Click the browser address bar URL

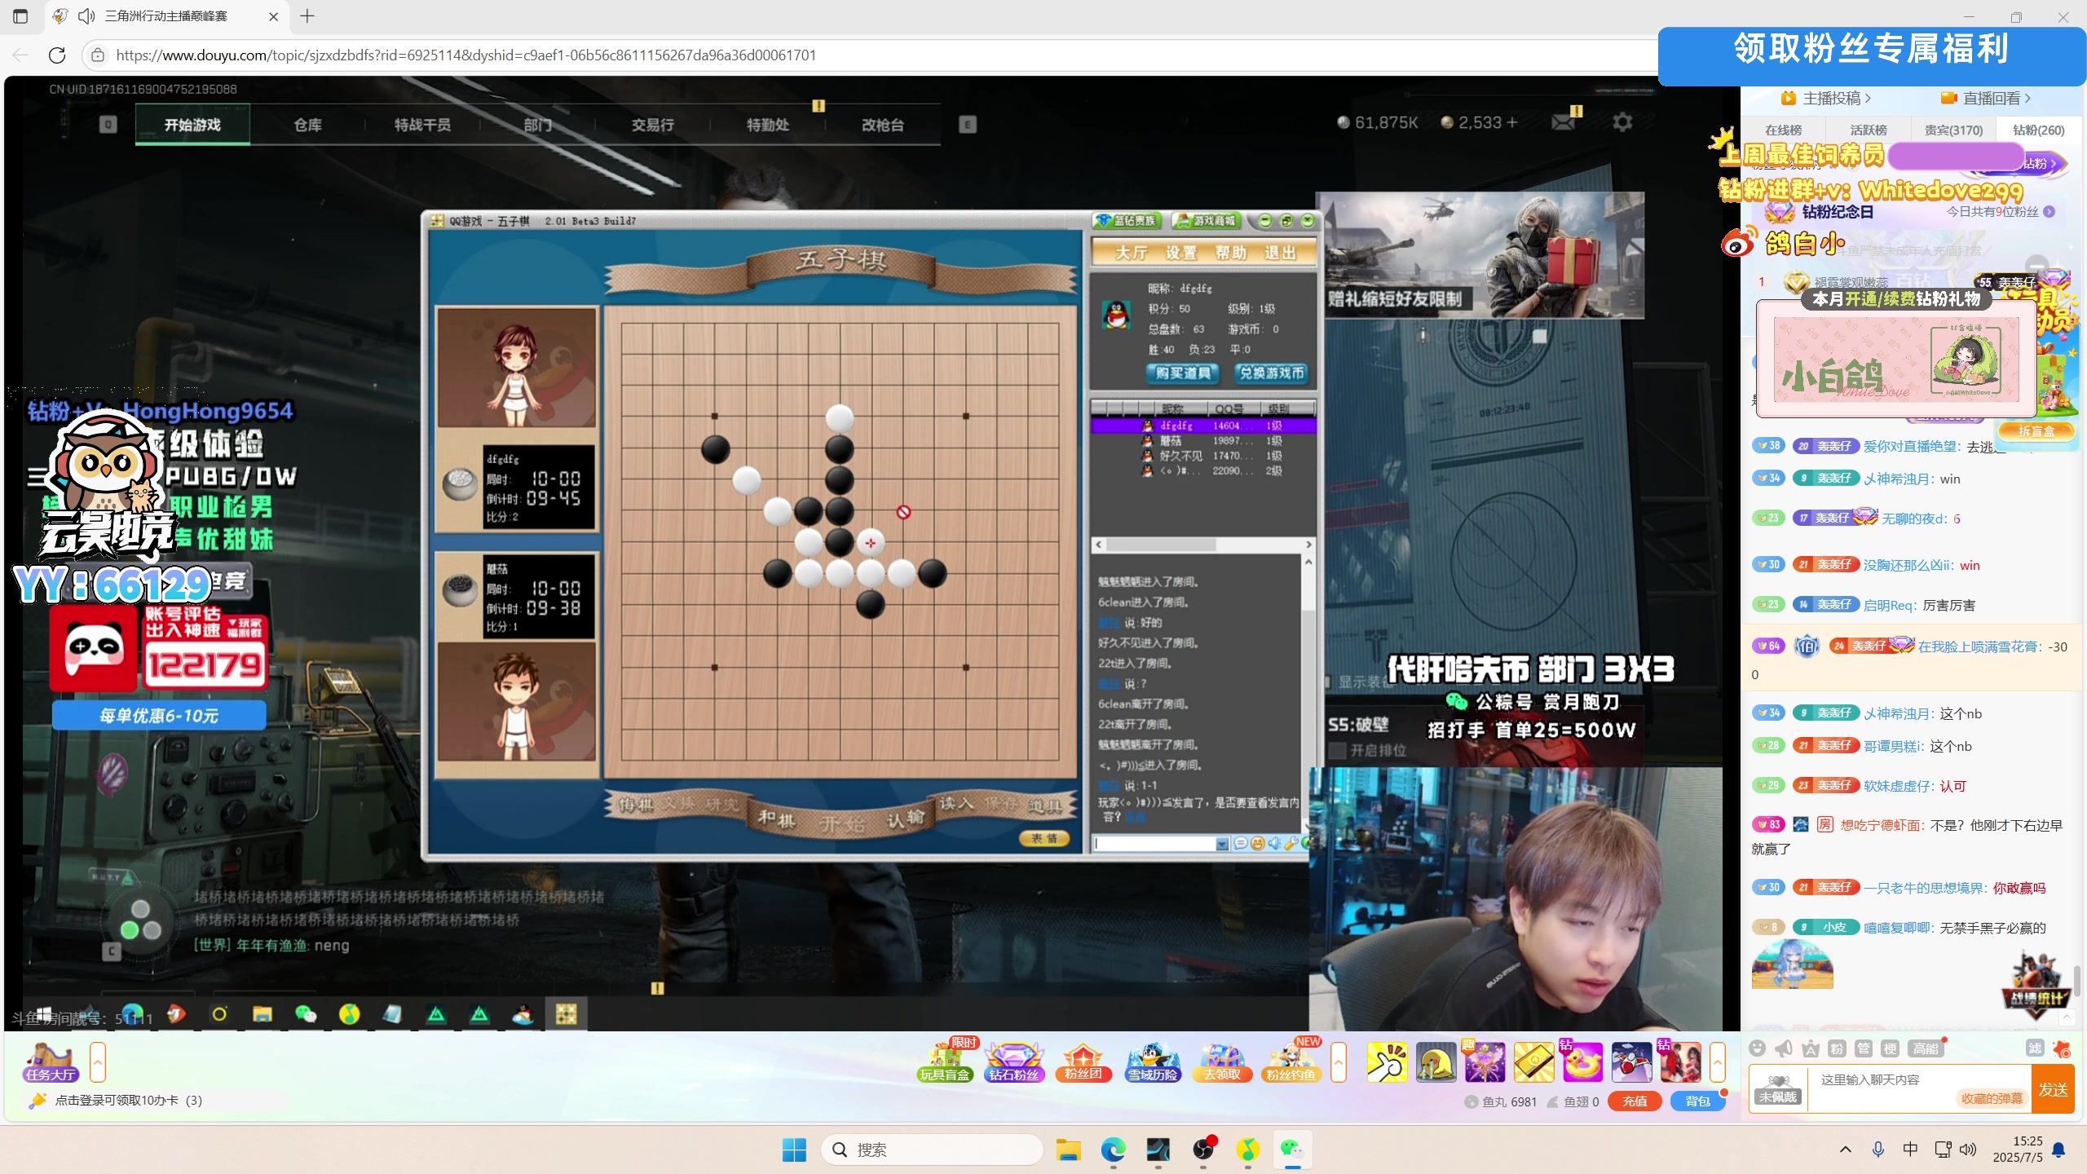(x=465, y=55)
